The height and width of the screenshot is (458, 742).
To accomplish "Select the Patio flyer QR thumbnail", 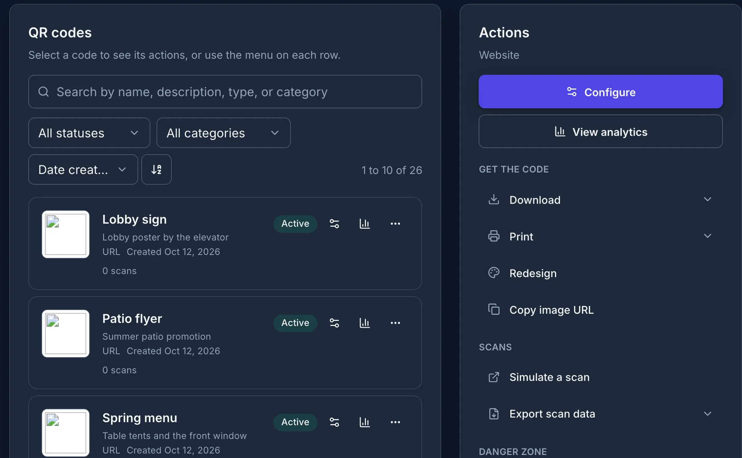I will tap(66, 334).
